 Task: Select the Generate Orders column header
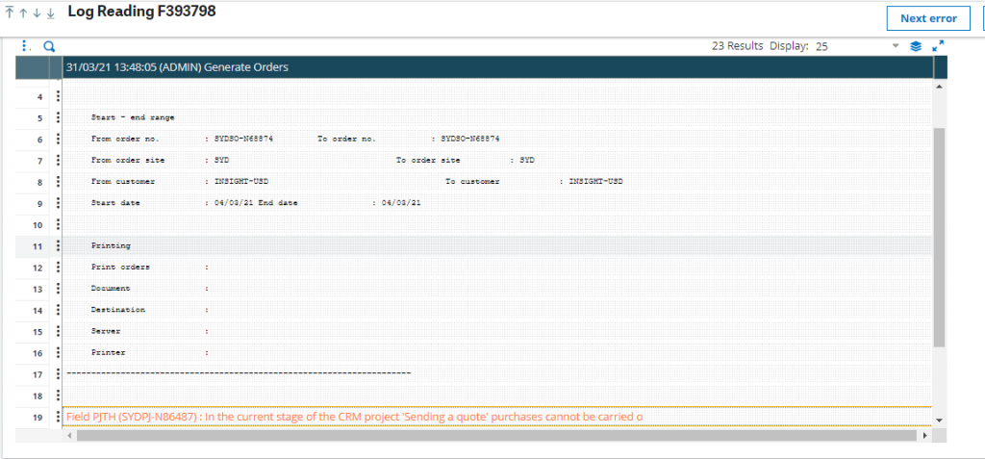pos(177,67)
